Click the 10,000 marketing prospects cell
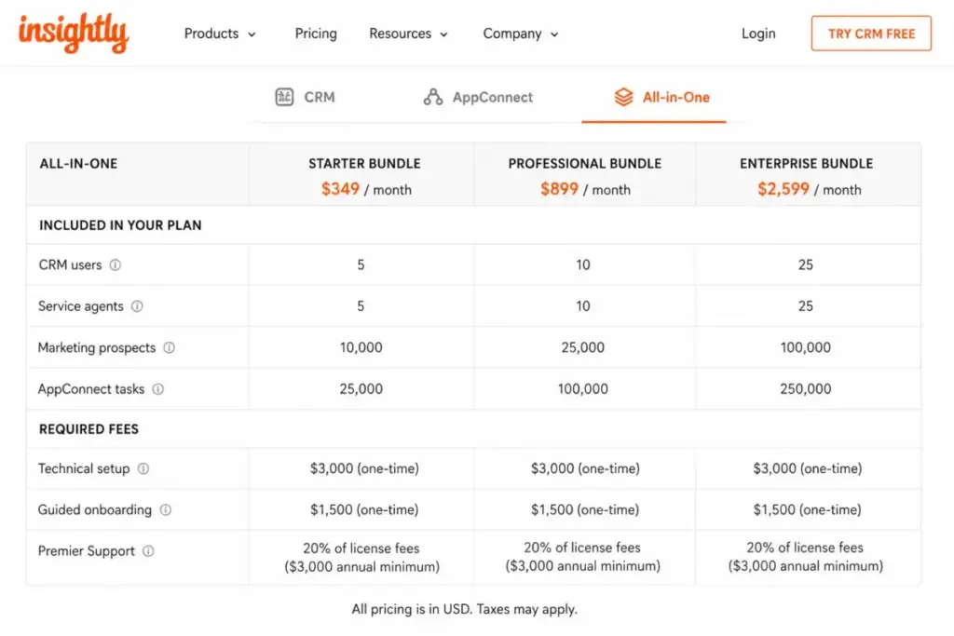Image resolution: width=954 pixels, height=636 pixels. pyautogui.click(x=361, y=347)
